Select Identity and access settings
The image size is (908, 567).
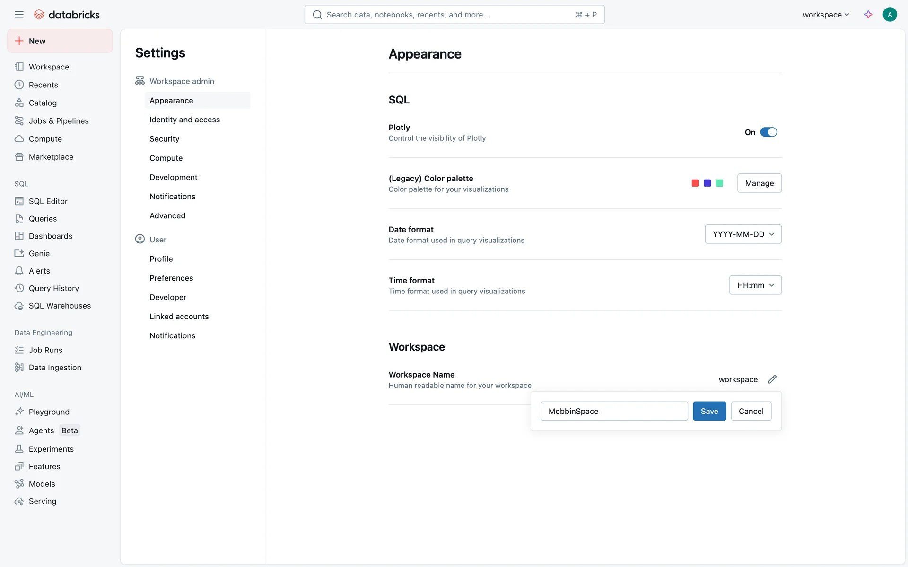tap(184, 120)
